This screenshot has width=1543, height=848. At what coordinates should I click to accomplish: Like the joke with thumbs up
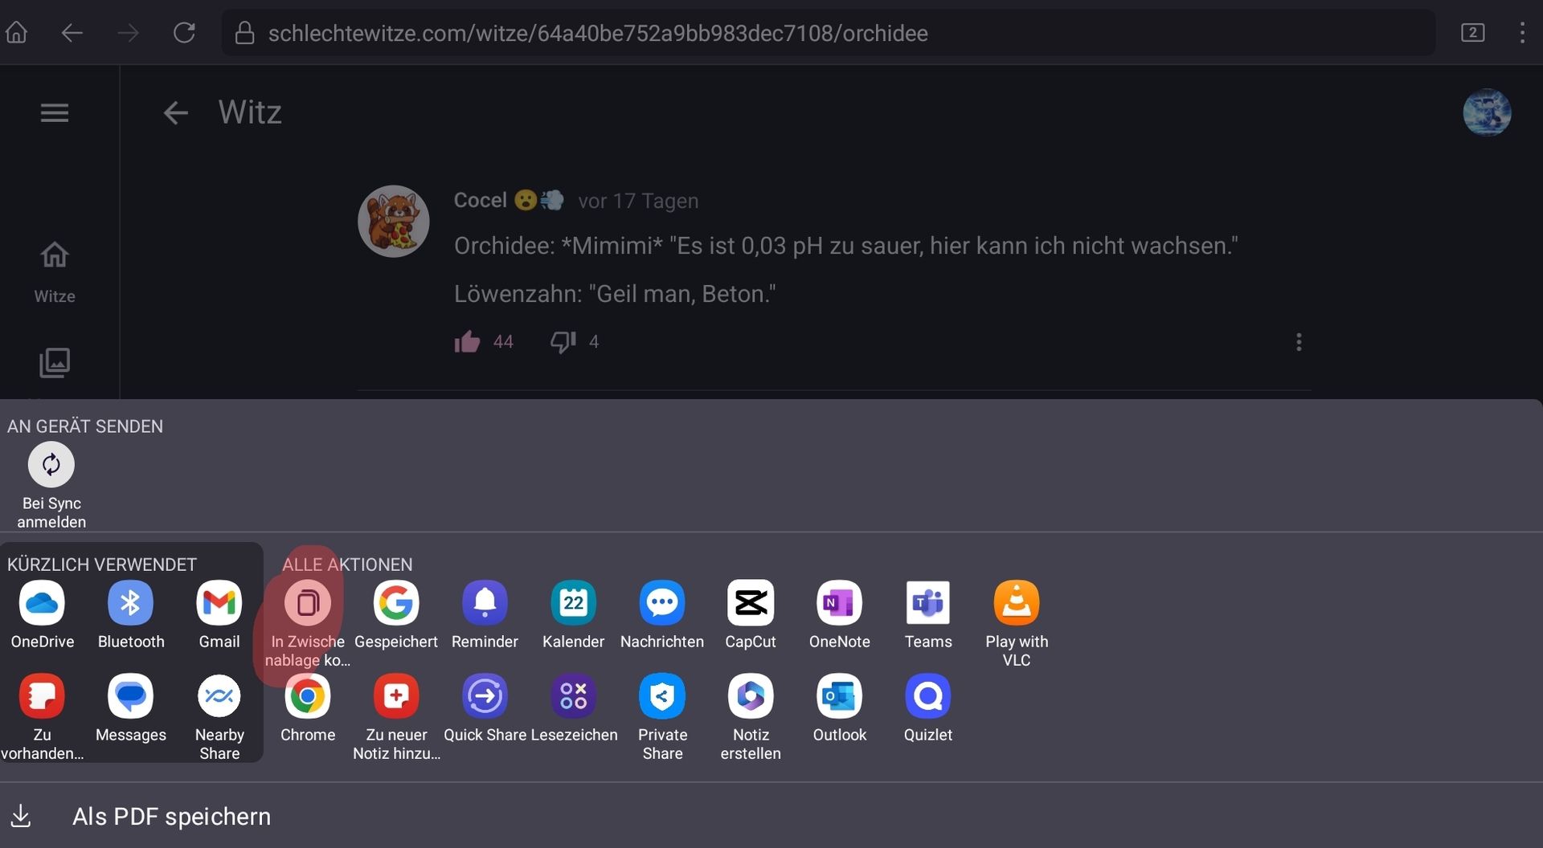467,342
